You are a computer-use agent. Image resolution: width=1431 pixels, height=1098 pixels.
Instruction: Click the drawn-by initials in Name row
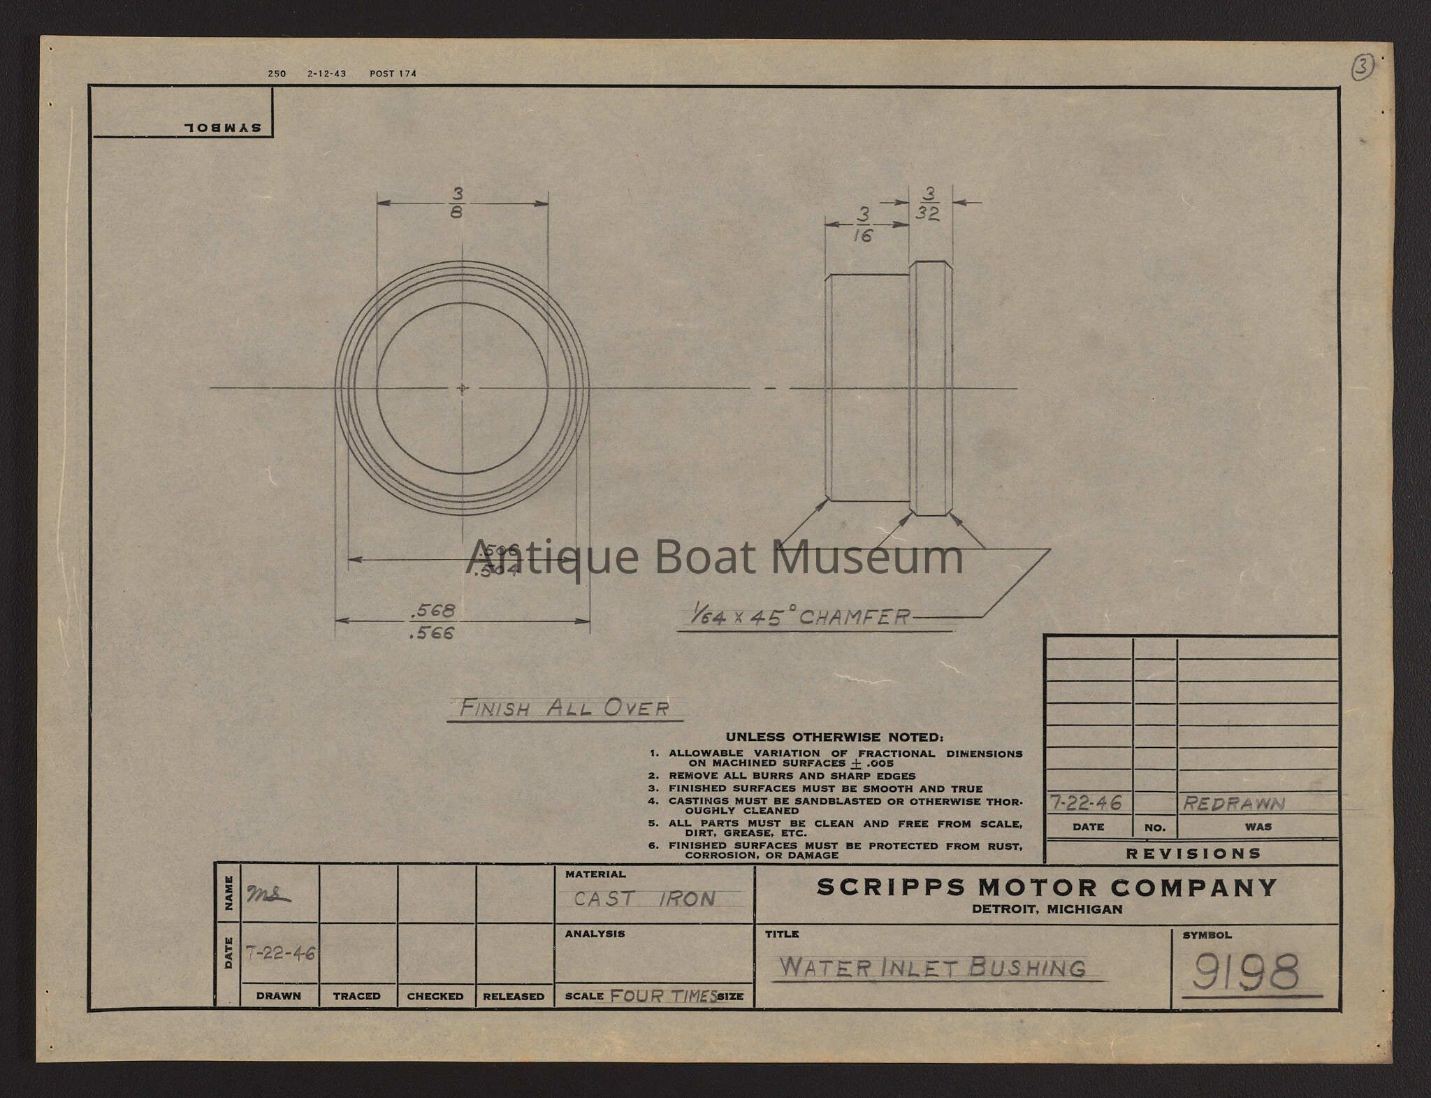pos(268,895)
